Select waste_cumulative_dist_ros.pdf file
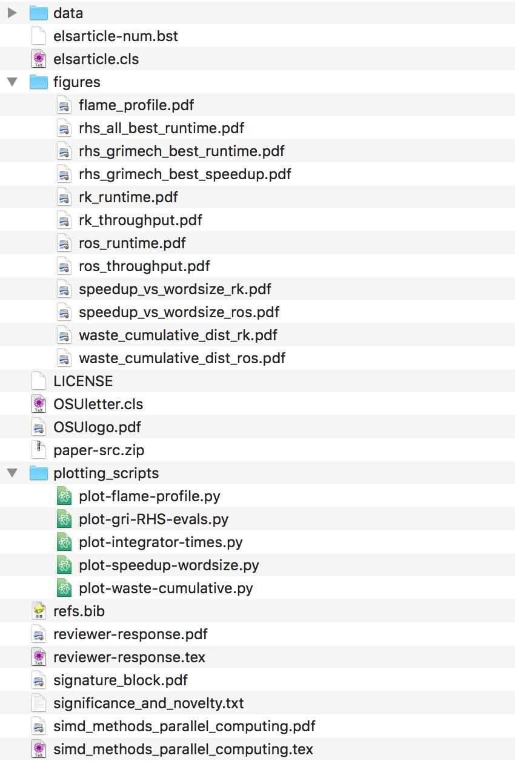Image resolution: width=515 pixels, height=770 pixels. click(182, 358)
